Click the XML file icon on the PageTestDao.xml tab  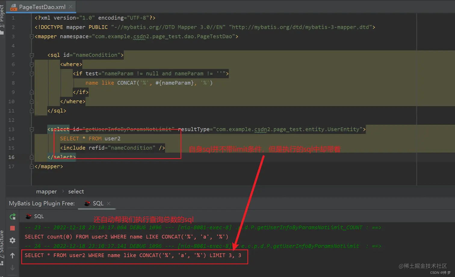[13, 7]
